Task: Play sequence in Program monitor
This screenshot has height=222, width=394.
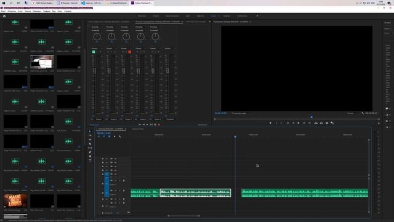Action: [299, 123]
